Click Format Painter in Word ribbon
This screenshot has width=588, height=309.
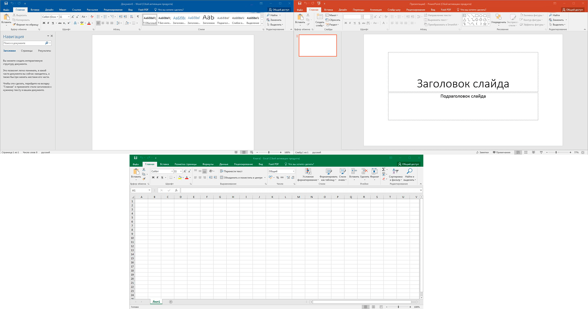coord(26,24)
